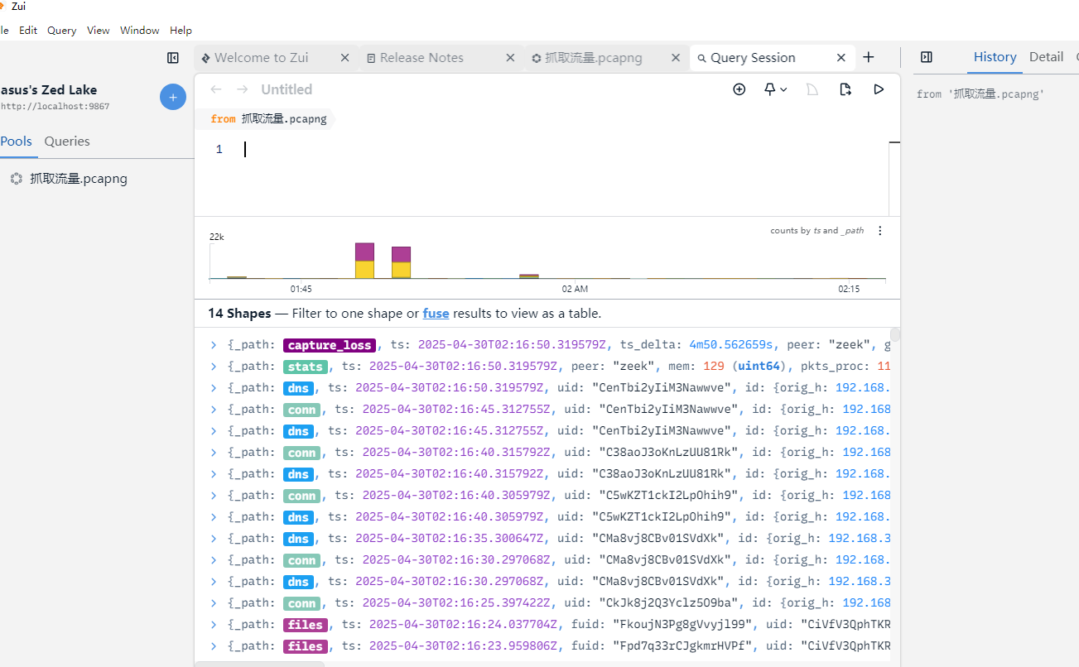The width and height of the screenshot is (1079, 667).
Task: Click history entry from '抓取流量.pcapng'
Action: [x=980, y=94]
